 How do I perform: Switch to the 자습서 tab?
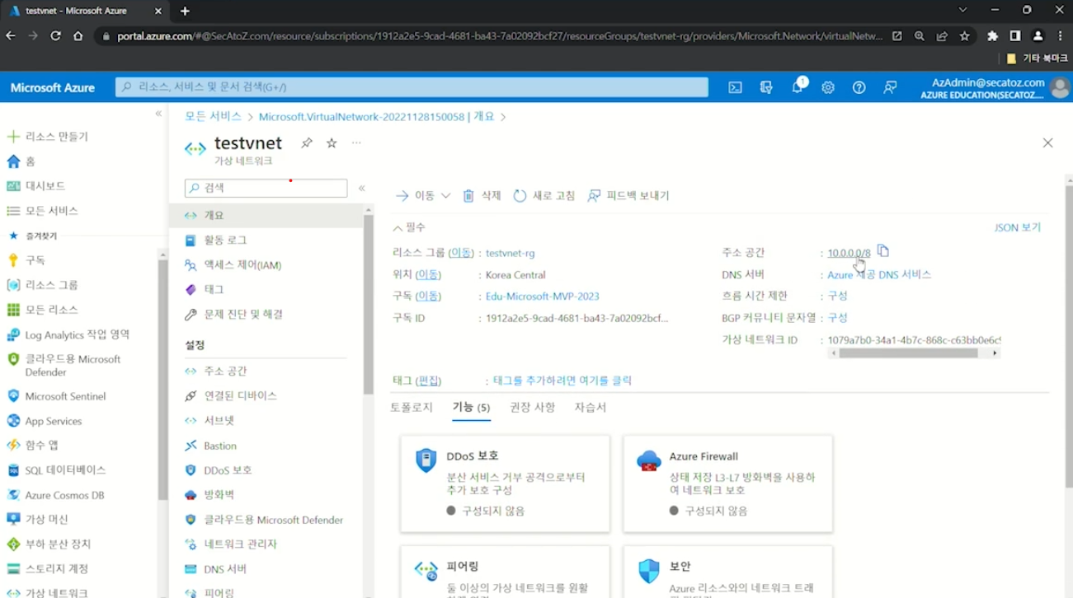pos(591,408)
